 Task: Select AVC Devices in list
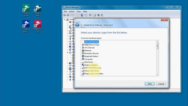click(89, 48)
